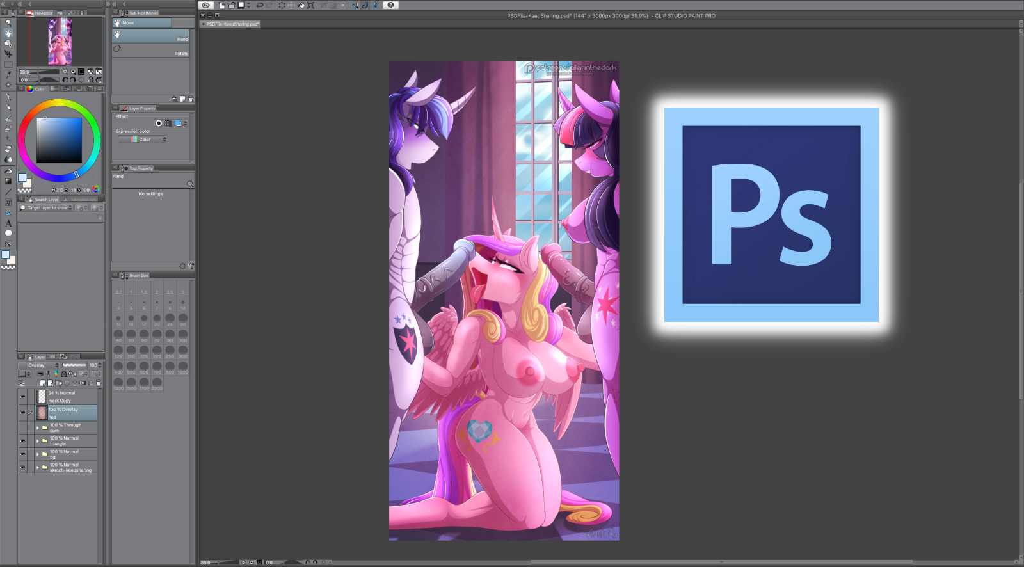This screenshot has width=1024, height=567.
Task: Switch to the PSDFile-KeepSharing.psd tab
Action: [232, 24]
